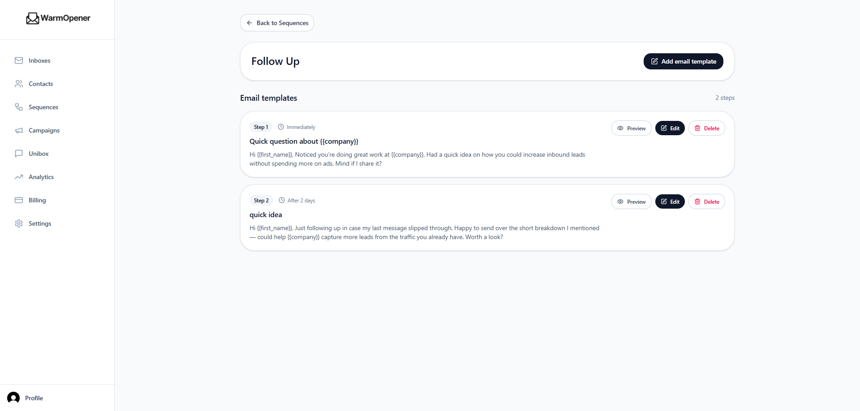Open Settings using the gear icon
The height and width of the screenshot is (411, 860).
click(19, 223)
